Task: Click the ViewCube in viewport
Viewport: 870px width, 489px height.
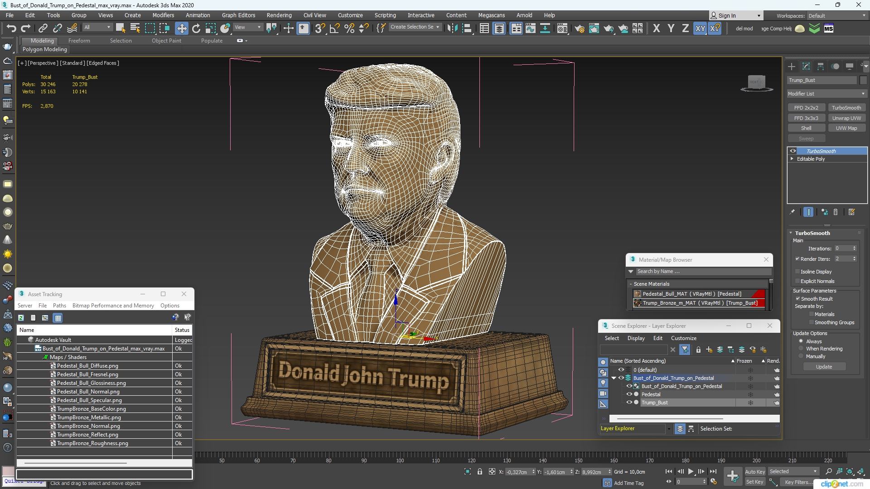Action: click(756, 83)
